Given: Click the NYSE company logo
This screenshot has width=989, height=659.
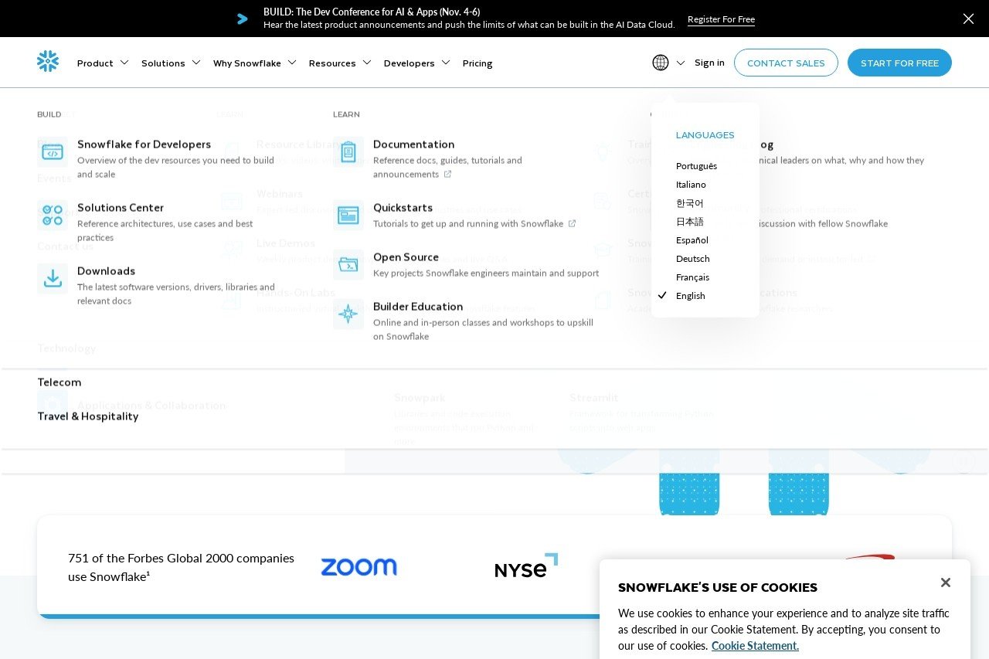Looking at the screenshot, I should click(x=526, y=566).
